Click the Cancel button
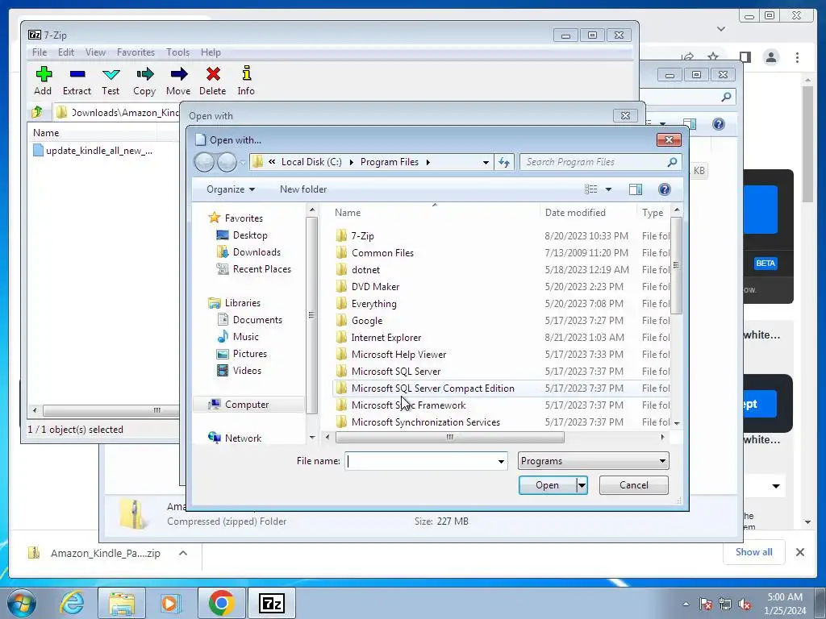 point(634,485)
